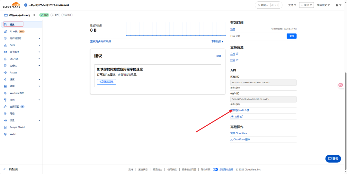Click the billing link under subscriptions
Image resolution: width=347 pixels, height=174 pixels.
(233, 29)
